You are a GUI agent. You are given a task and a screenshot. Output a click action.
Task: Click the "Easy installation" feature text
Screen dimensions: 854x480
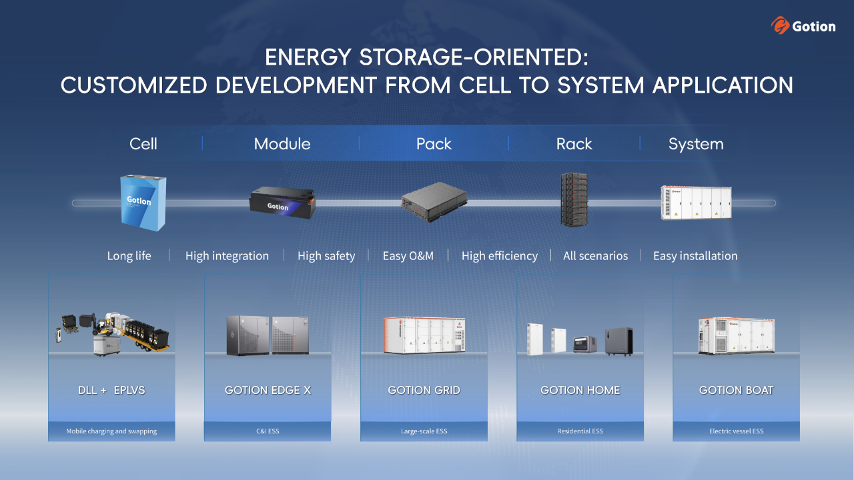point(695,256)
